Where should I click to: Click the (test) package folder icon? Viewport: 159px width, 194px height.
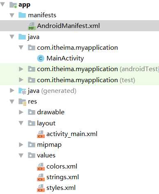32,80
